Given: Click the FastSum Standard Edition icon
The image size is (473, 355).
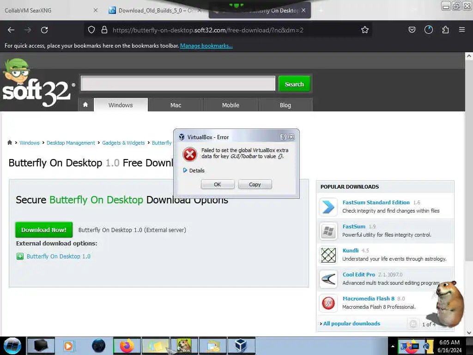Looking at the screenshot, I should coord(328,207).
